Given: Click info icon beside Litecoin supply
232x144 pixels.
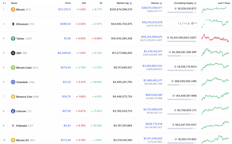Looking at the screenshot, I should point(175,110).
